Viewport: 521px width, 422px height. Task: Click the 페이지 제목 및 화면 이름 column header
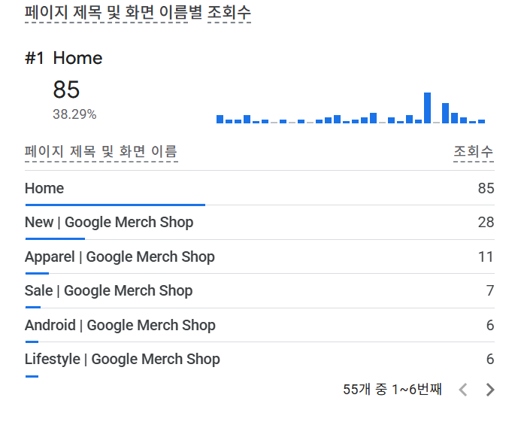[x=101, y=152]
